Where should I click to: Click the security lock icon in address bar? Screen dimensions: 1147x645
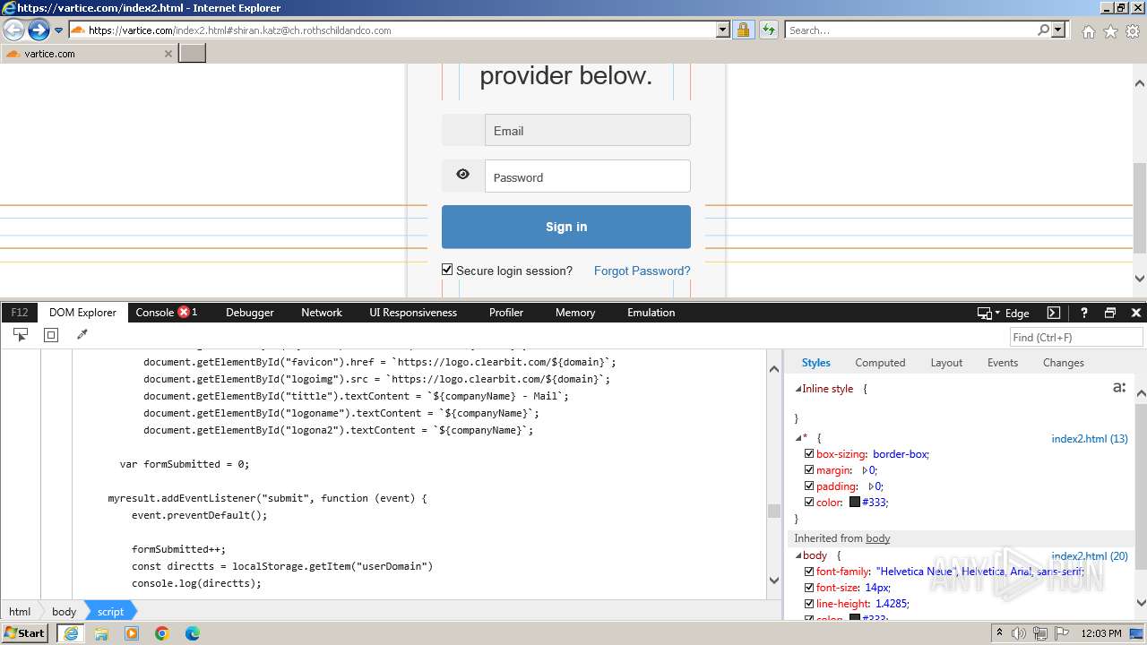point(743,30)
